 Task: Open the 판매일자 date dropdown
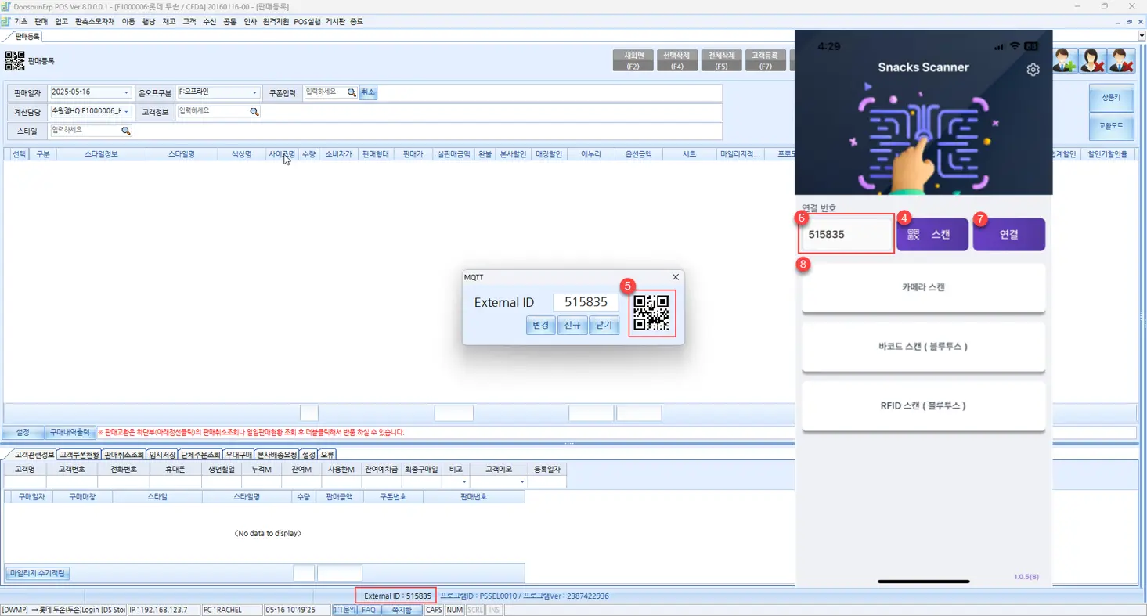pos(126,92)
